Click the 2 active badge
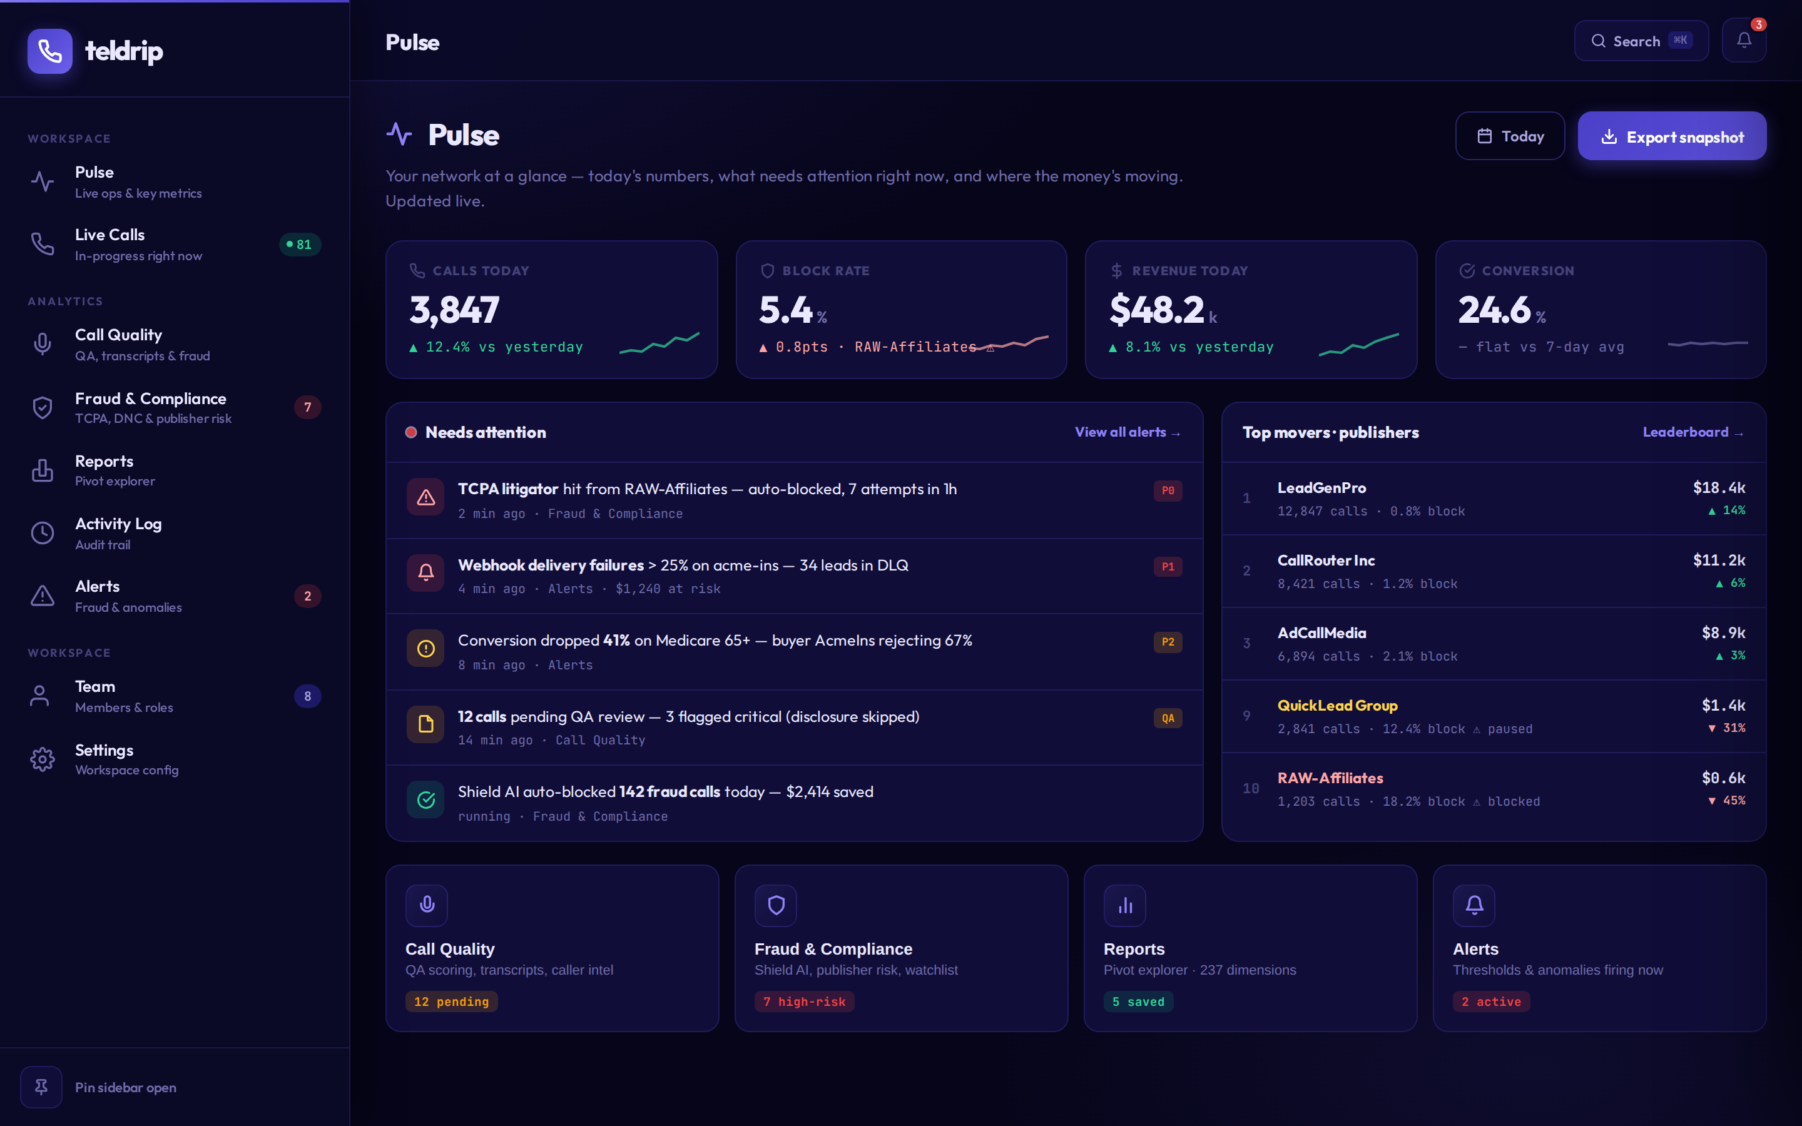The width and height of the screenshot is (1802, 1126). tap(1492, 1002)
